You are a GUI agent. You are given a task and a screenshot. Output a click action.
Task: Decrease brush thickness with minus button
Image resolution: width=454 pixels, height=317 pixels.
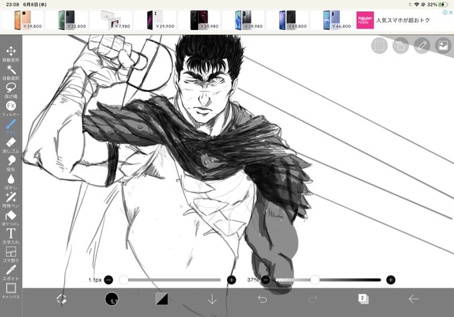[109, 280]
